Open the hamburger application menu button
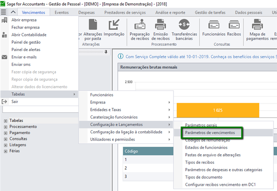 pos(4,13)
